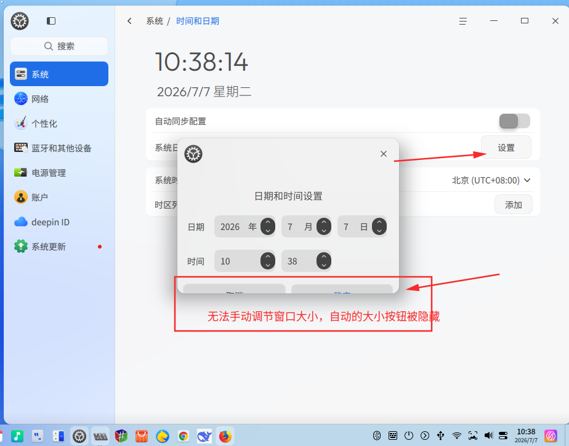Image resolution: width=569 pixels, height=446 pixels.
Task: Increase day with up arrow
Action: point(379,222)
